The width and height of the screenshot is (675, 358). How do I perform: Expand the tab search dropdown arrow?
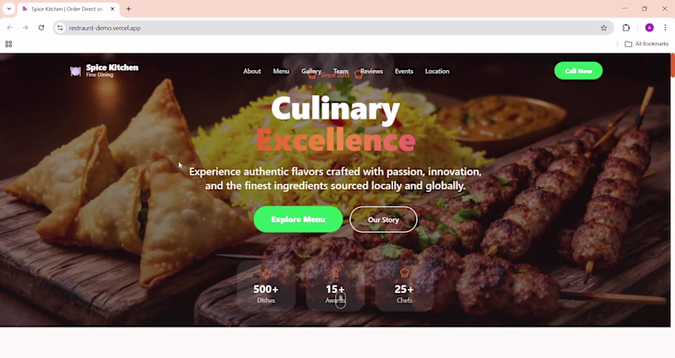pyautogui.click(x=8, y=8)
